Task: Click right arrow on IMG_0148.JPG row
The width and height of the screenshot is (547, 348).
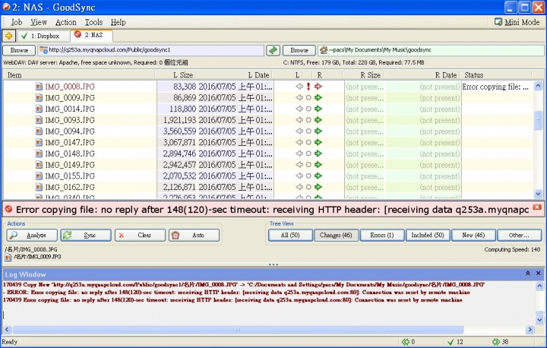Action: click(318, 153)
